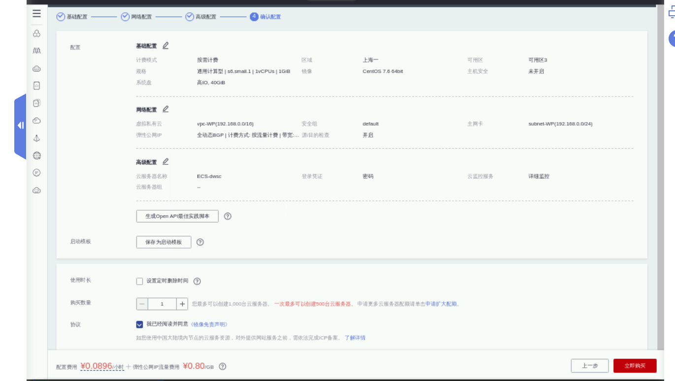Open help for 生成Open API最佳实践脚本
Viewport: 675px width, 381px height.
click(x=227, y=216)
